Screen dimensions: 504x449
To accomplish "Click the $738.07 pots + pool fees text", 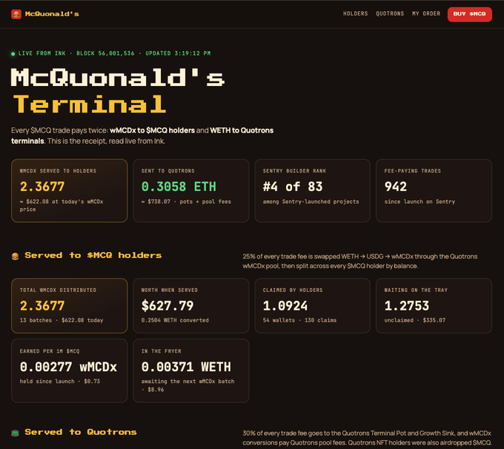I will (x=186, y=202).
